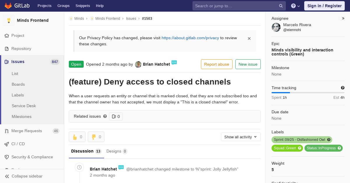Click the clock icon on timeline entry
Screen dimensions: 350x183
(79, 167)
